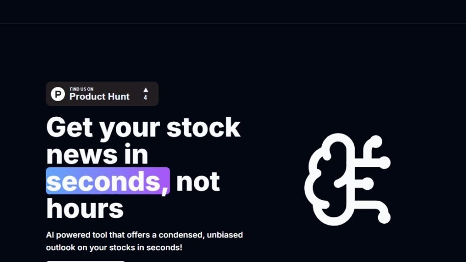Select the word "stock" in the headline

pos(204,128)
